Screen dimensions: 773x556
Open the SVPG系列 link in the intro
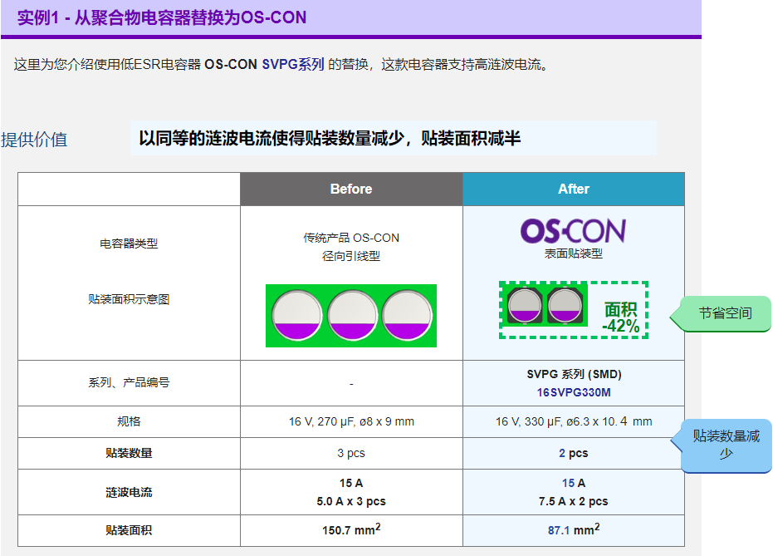[x=293, y=64]
